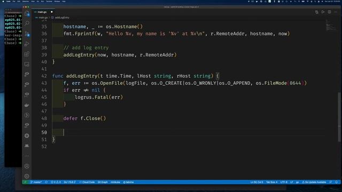The width and height of the screenshot is (342, 192).
Task: Open the Explorer view in the activity bar
Action: (27, 14)
